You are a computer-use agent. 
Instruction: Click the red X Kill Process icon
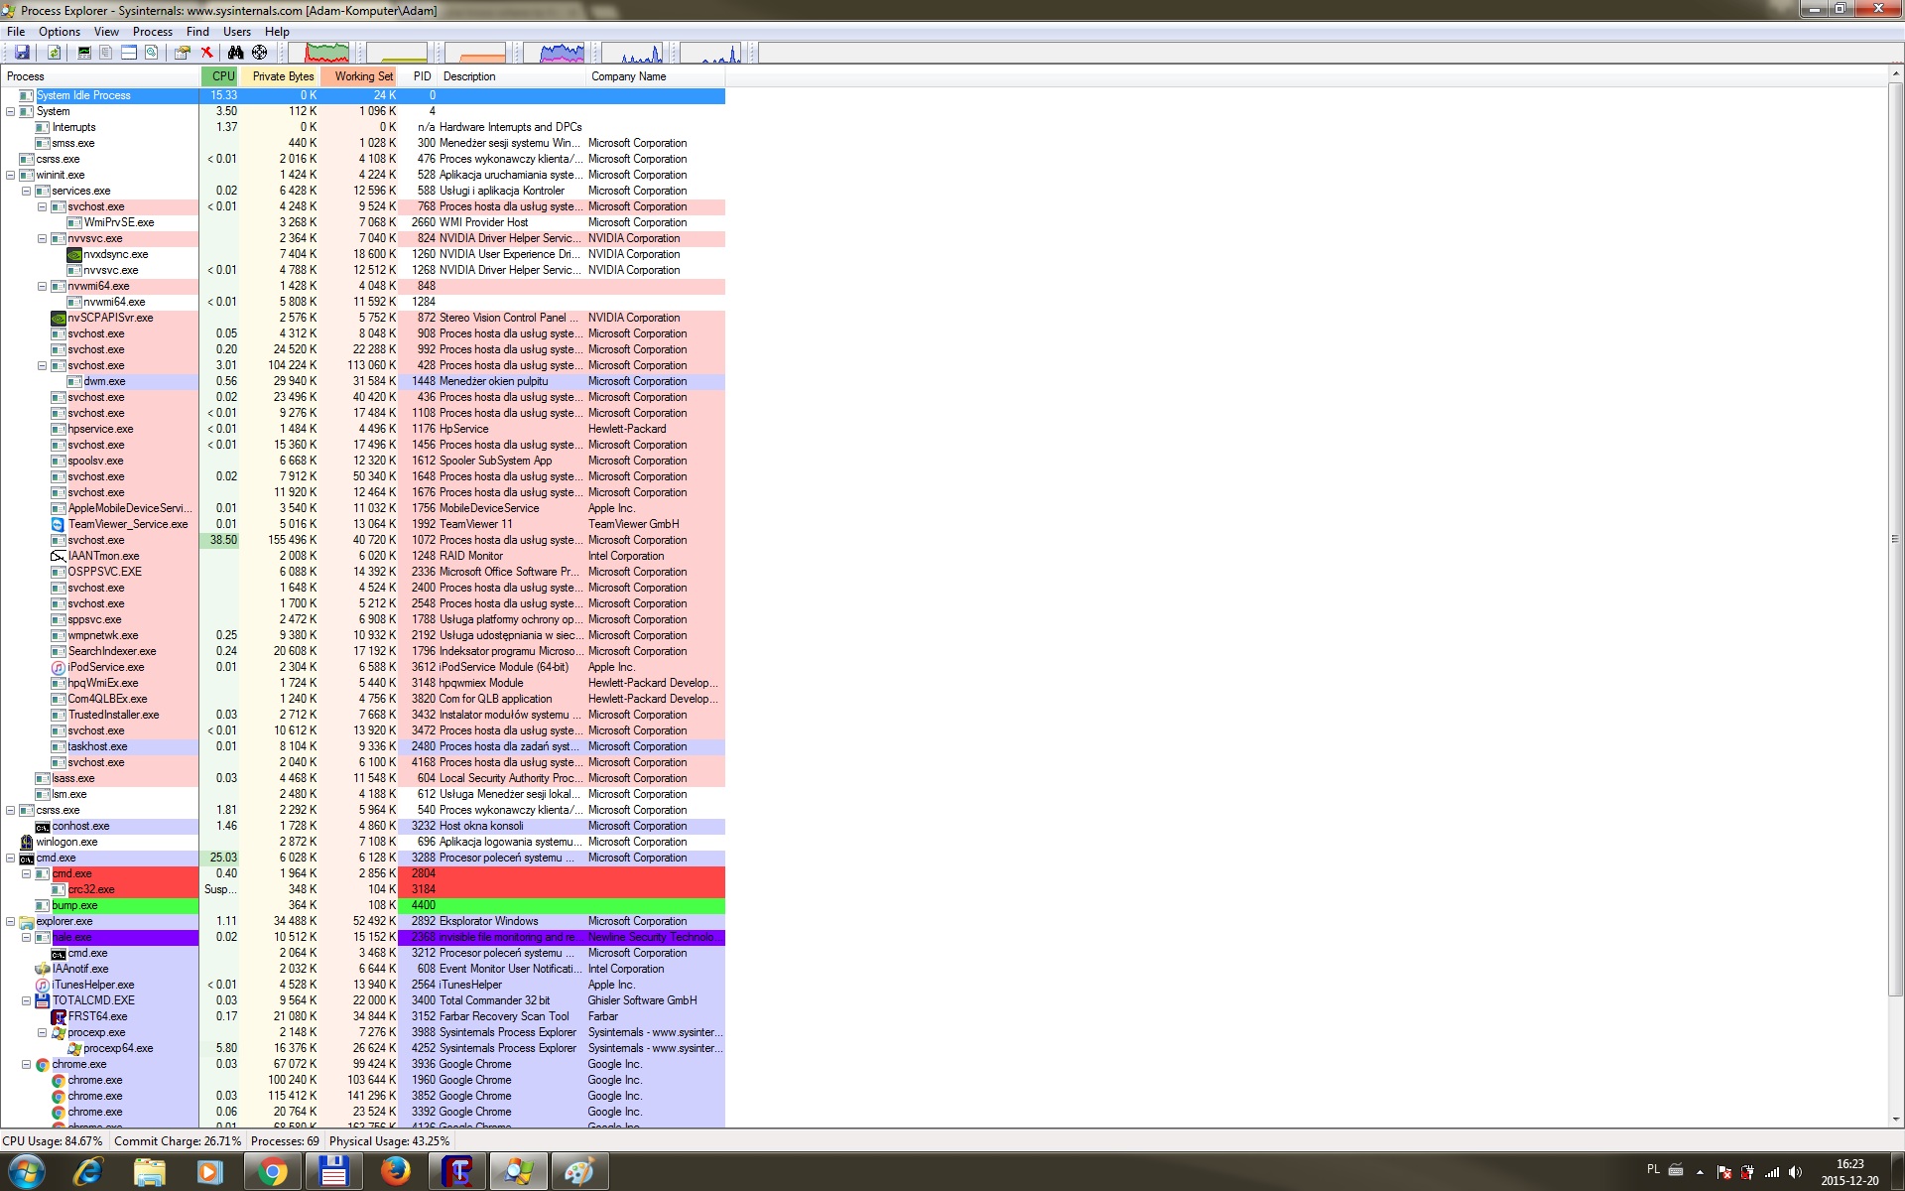point(206,53)
